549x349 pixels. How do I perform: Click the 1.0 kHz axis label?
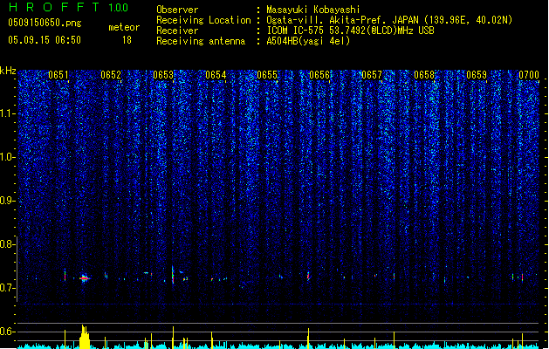tap(8, 157)
